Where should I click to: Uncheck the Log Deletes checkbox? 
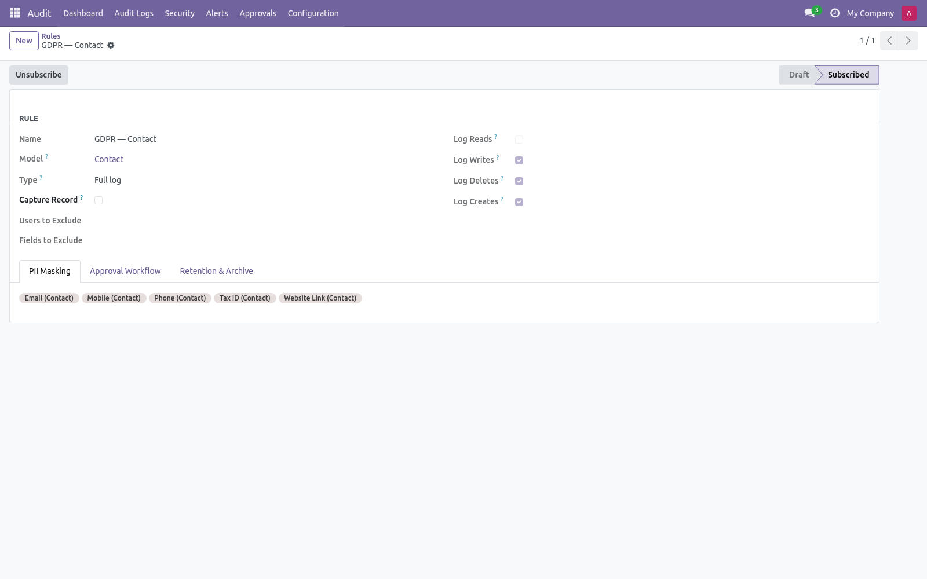(x=519, y=181)
